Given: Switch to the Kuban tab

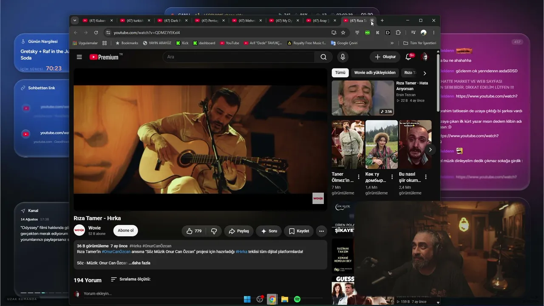Looking at the screenshot, I should coord(97,20).
